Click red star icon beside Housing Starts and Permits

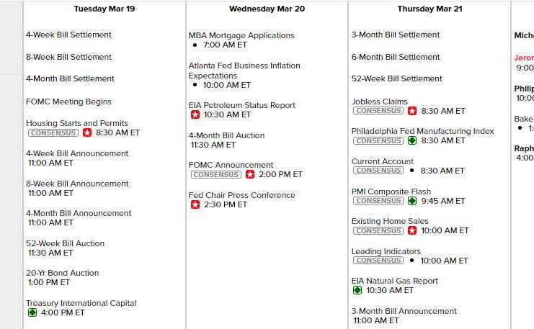[87, 133]
